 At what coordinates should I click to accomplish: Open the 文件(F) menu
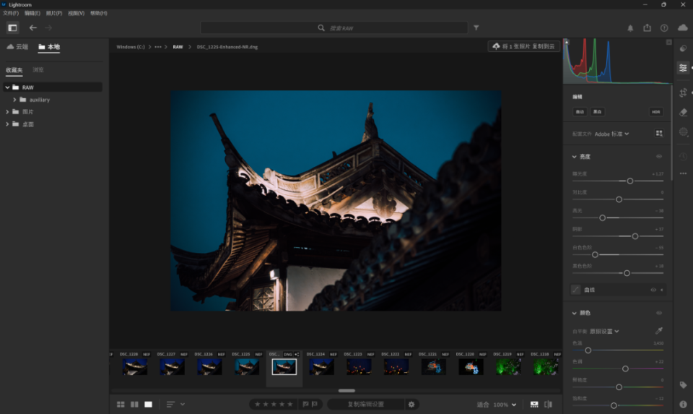[x=11, y=13]
